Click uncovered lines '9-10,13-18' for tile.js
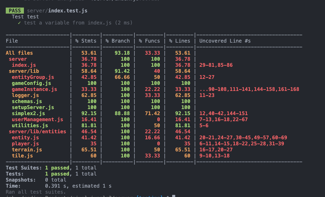The width and height of the screenshot is (325, 197). [214, 156]
